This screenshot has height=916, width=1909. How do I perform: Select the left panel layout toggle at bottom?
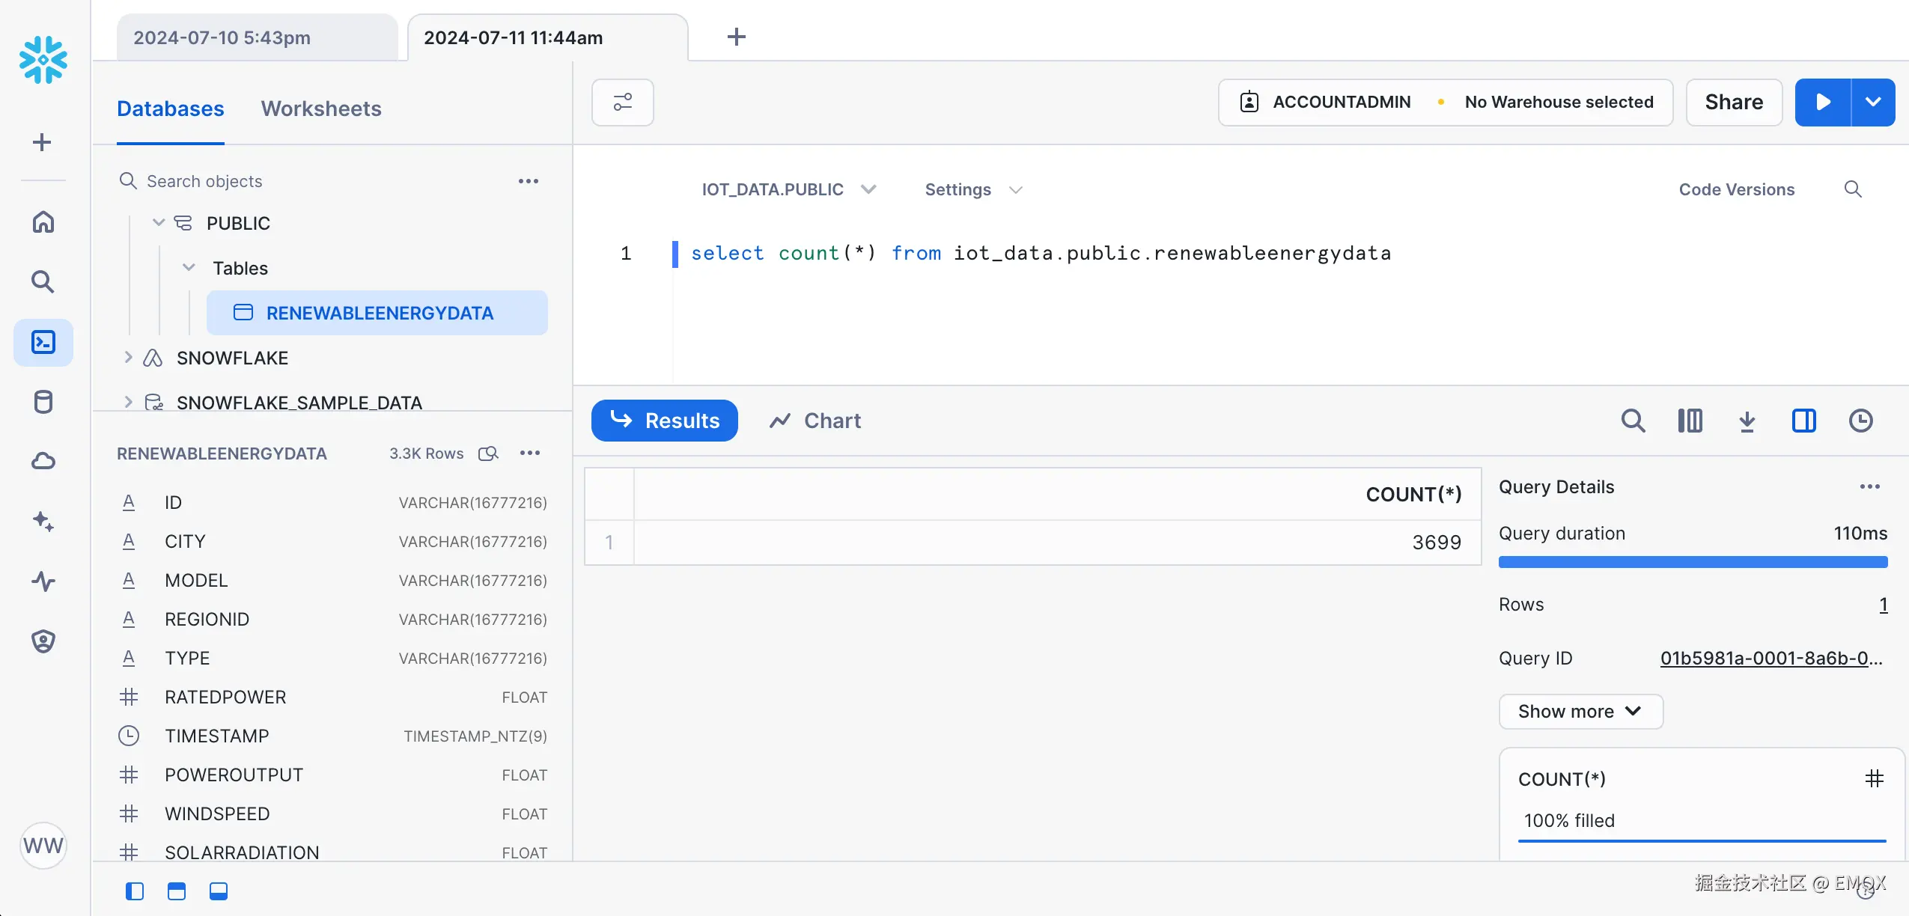[x=134, y=891]
